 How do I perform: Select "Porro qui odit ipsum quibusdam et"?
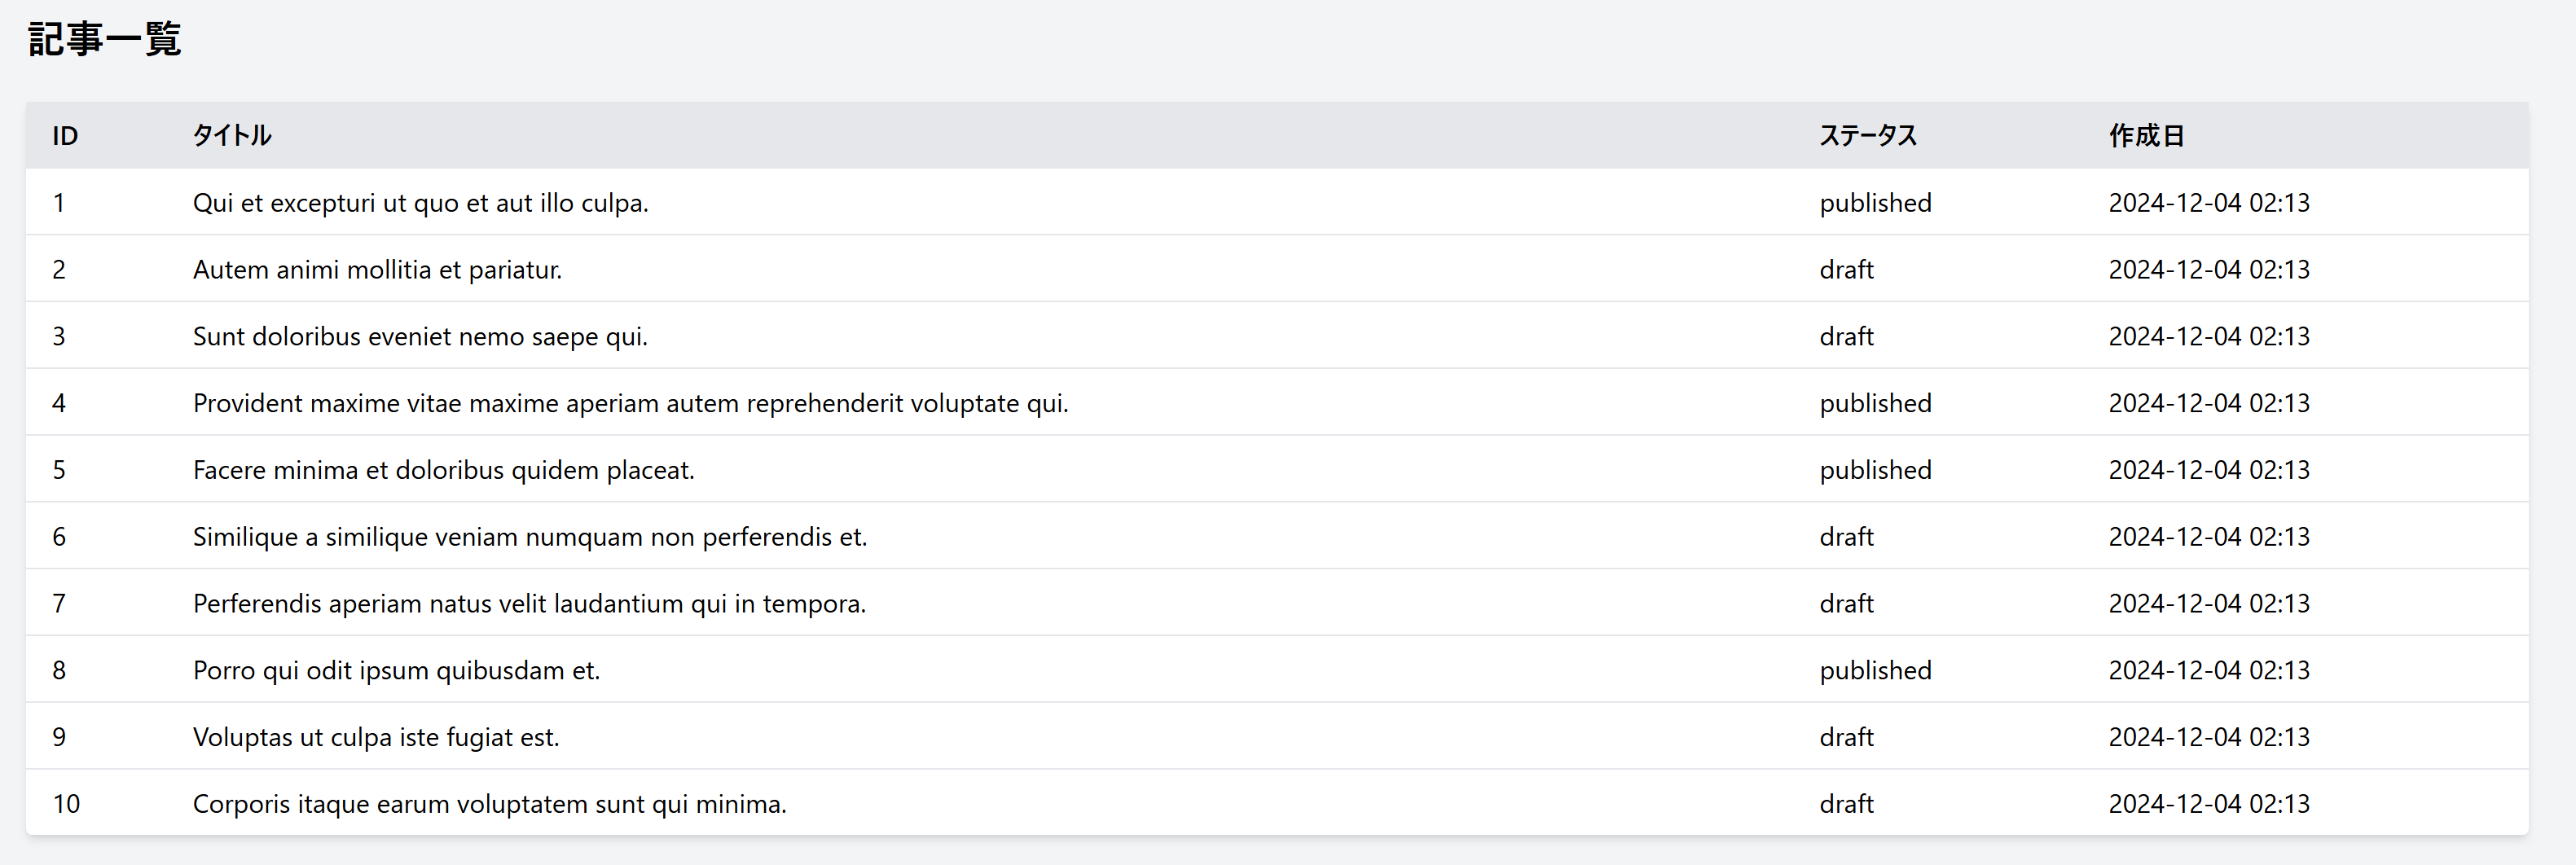click(x=396, y=671)
